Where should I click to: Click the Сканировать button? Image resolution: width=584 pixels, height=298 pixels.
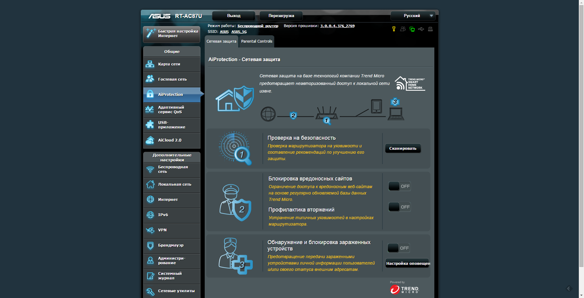[403, 148]
